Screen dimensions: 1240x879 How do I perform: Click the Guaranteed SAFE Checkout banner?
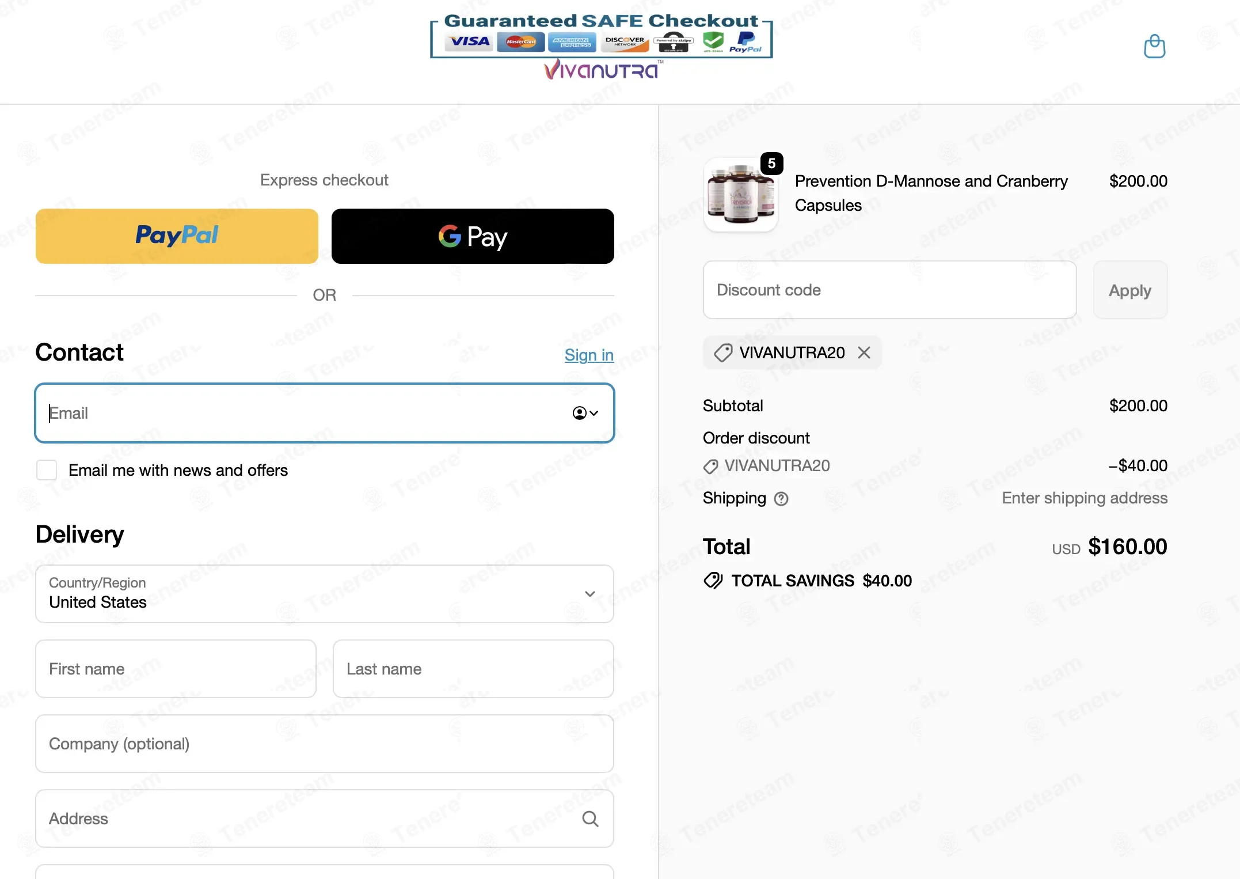coord(602,35)
